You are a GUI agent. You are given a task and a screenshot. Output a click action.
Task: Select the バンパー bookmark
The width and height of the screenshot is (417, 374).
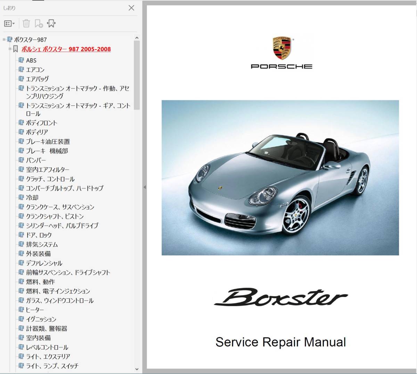pos(36,160)
